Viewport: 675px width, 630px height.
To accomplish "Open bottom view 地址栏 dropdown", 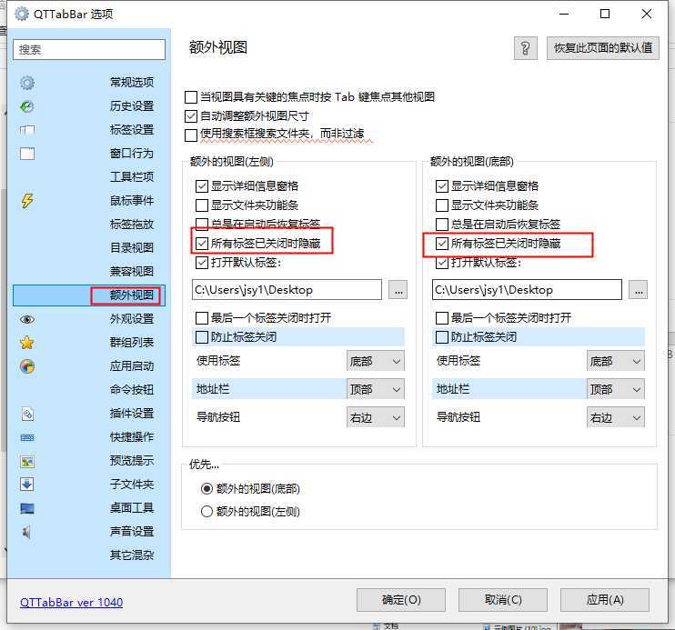I will click(x=616, y=389).
